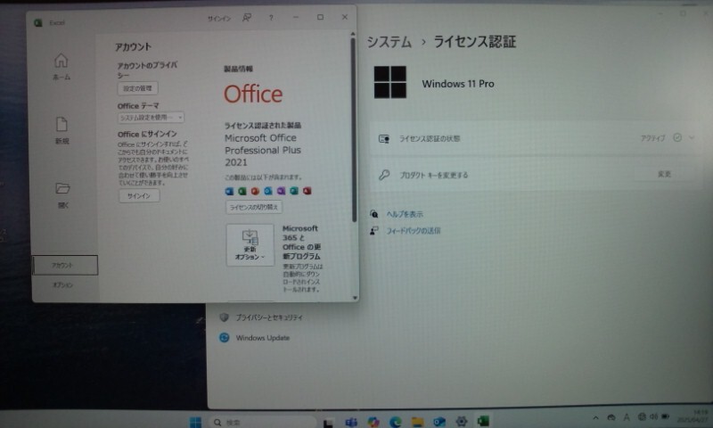Screen dimensions: 713x428
Task: Expand ライセンス認証の状態 chevron in Settings
Action: point(692,137)
